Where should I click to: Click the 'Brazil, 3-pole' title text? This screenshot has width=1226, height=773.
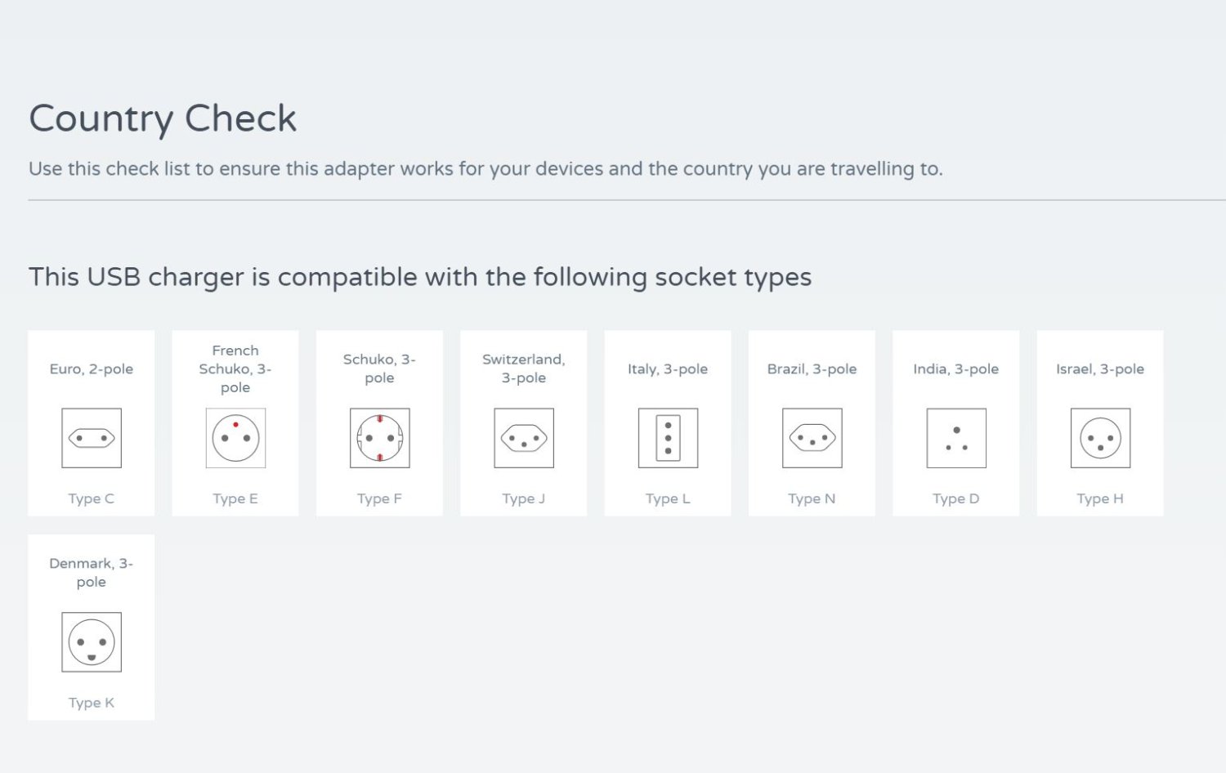coord(812,369)
